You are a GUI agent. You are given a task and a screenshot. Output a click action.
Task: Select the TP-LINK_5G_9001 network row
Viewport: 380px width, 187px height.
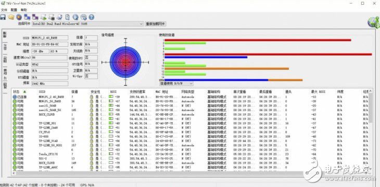click(x=190, y=145)
